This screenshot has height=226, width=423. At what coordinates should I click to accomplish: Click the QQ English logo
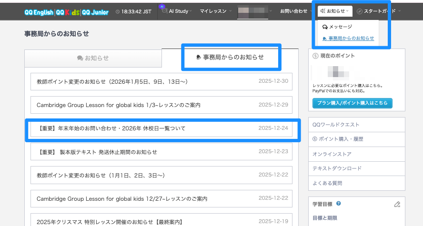pyautogui.click(x=39, y=11)
